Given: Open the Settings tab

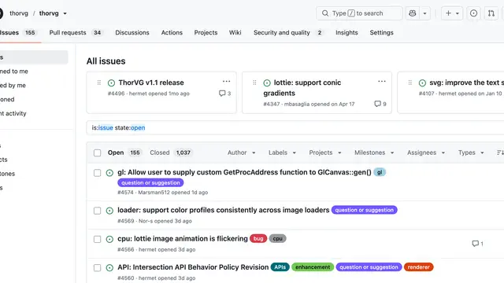Looking at the screenshot, I should point(381,32).
